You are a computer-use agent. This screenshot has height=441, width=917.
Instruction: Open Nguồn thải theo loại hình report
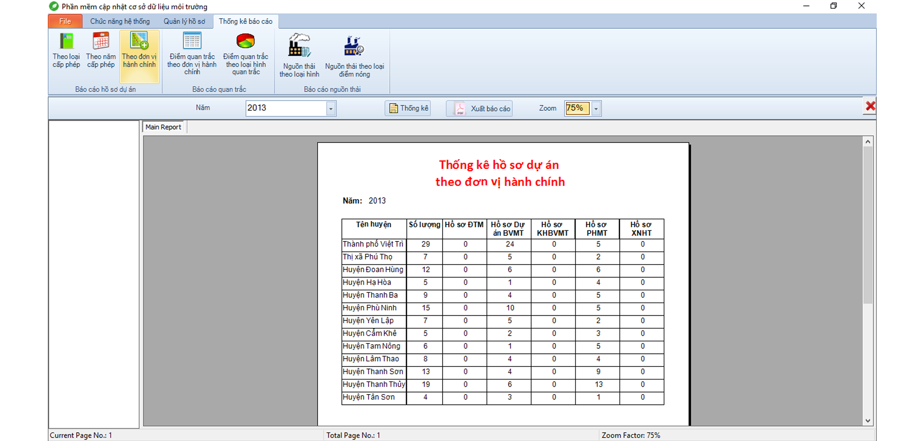coord(299,56)
